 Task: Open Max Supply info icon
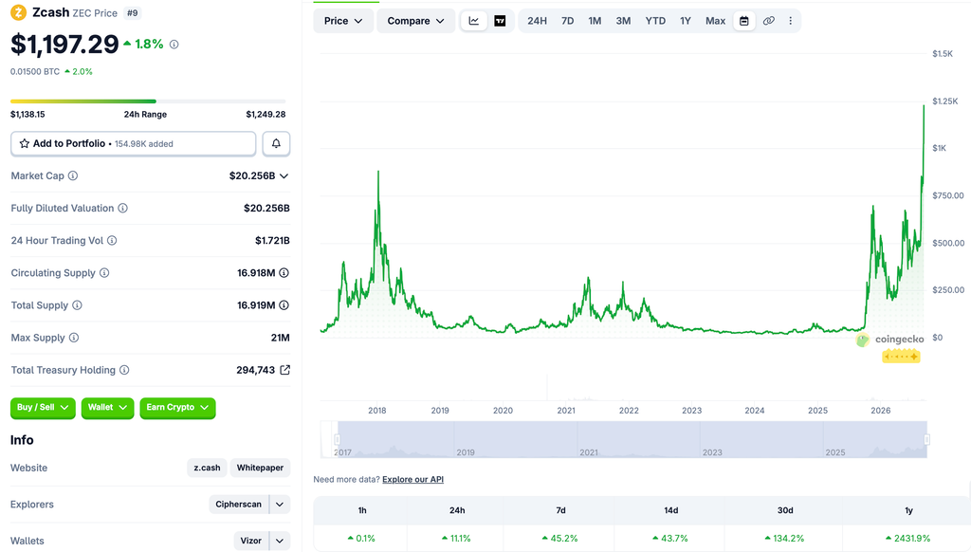(74, 338)
